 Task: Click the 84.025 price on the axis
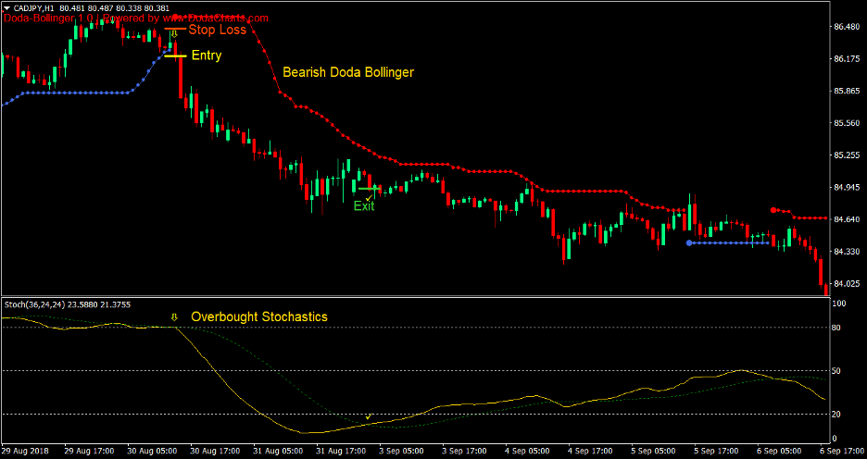point(846,284)
